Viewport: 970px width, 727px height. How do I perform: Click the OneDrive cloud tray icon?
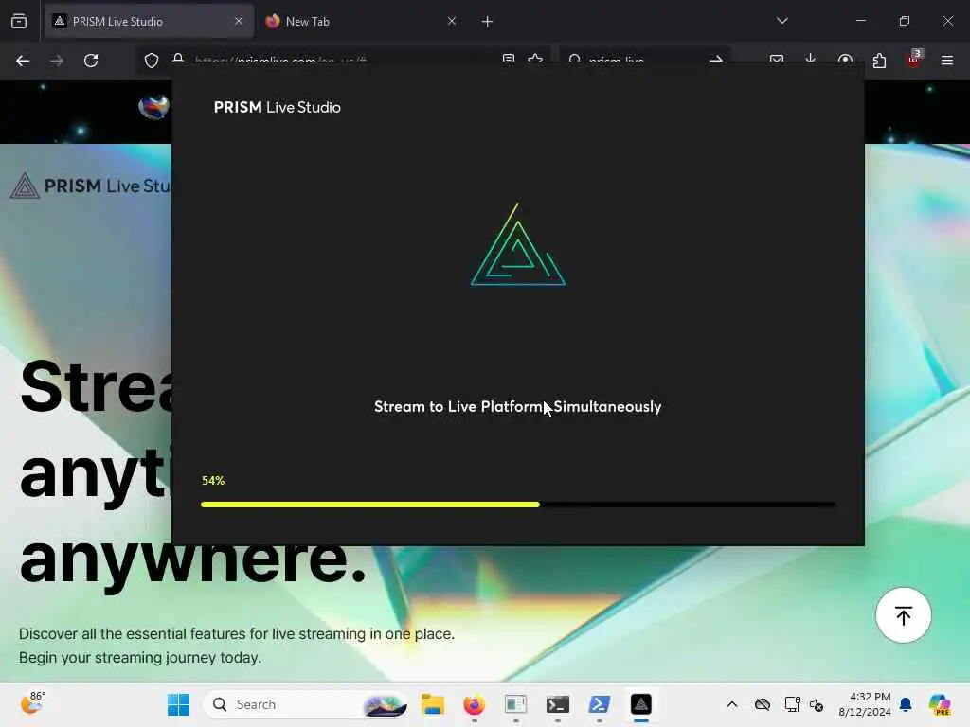coord(763,704)
